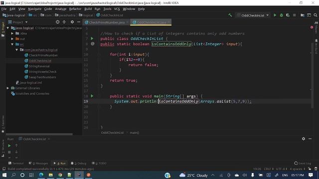Viewport: 319px width, 179px height.
Task: Collapse the java-logical project root
Action: [8, 28]
